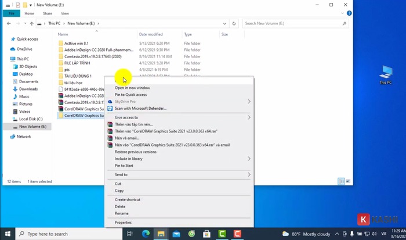406x240 pixels.
Task: Open Microsoft Edge from the taskbar
Action: coord(146,234)
